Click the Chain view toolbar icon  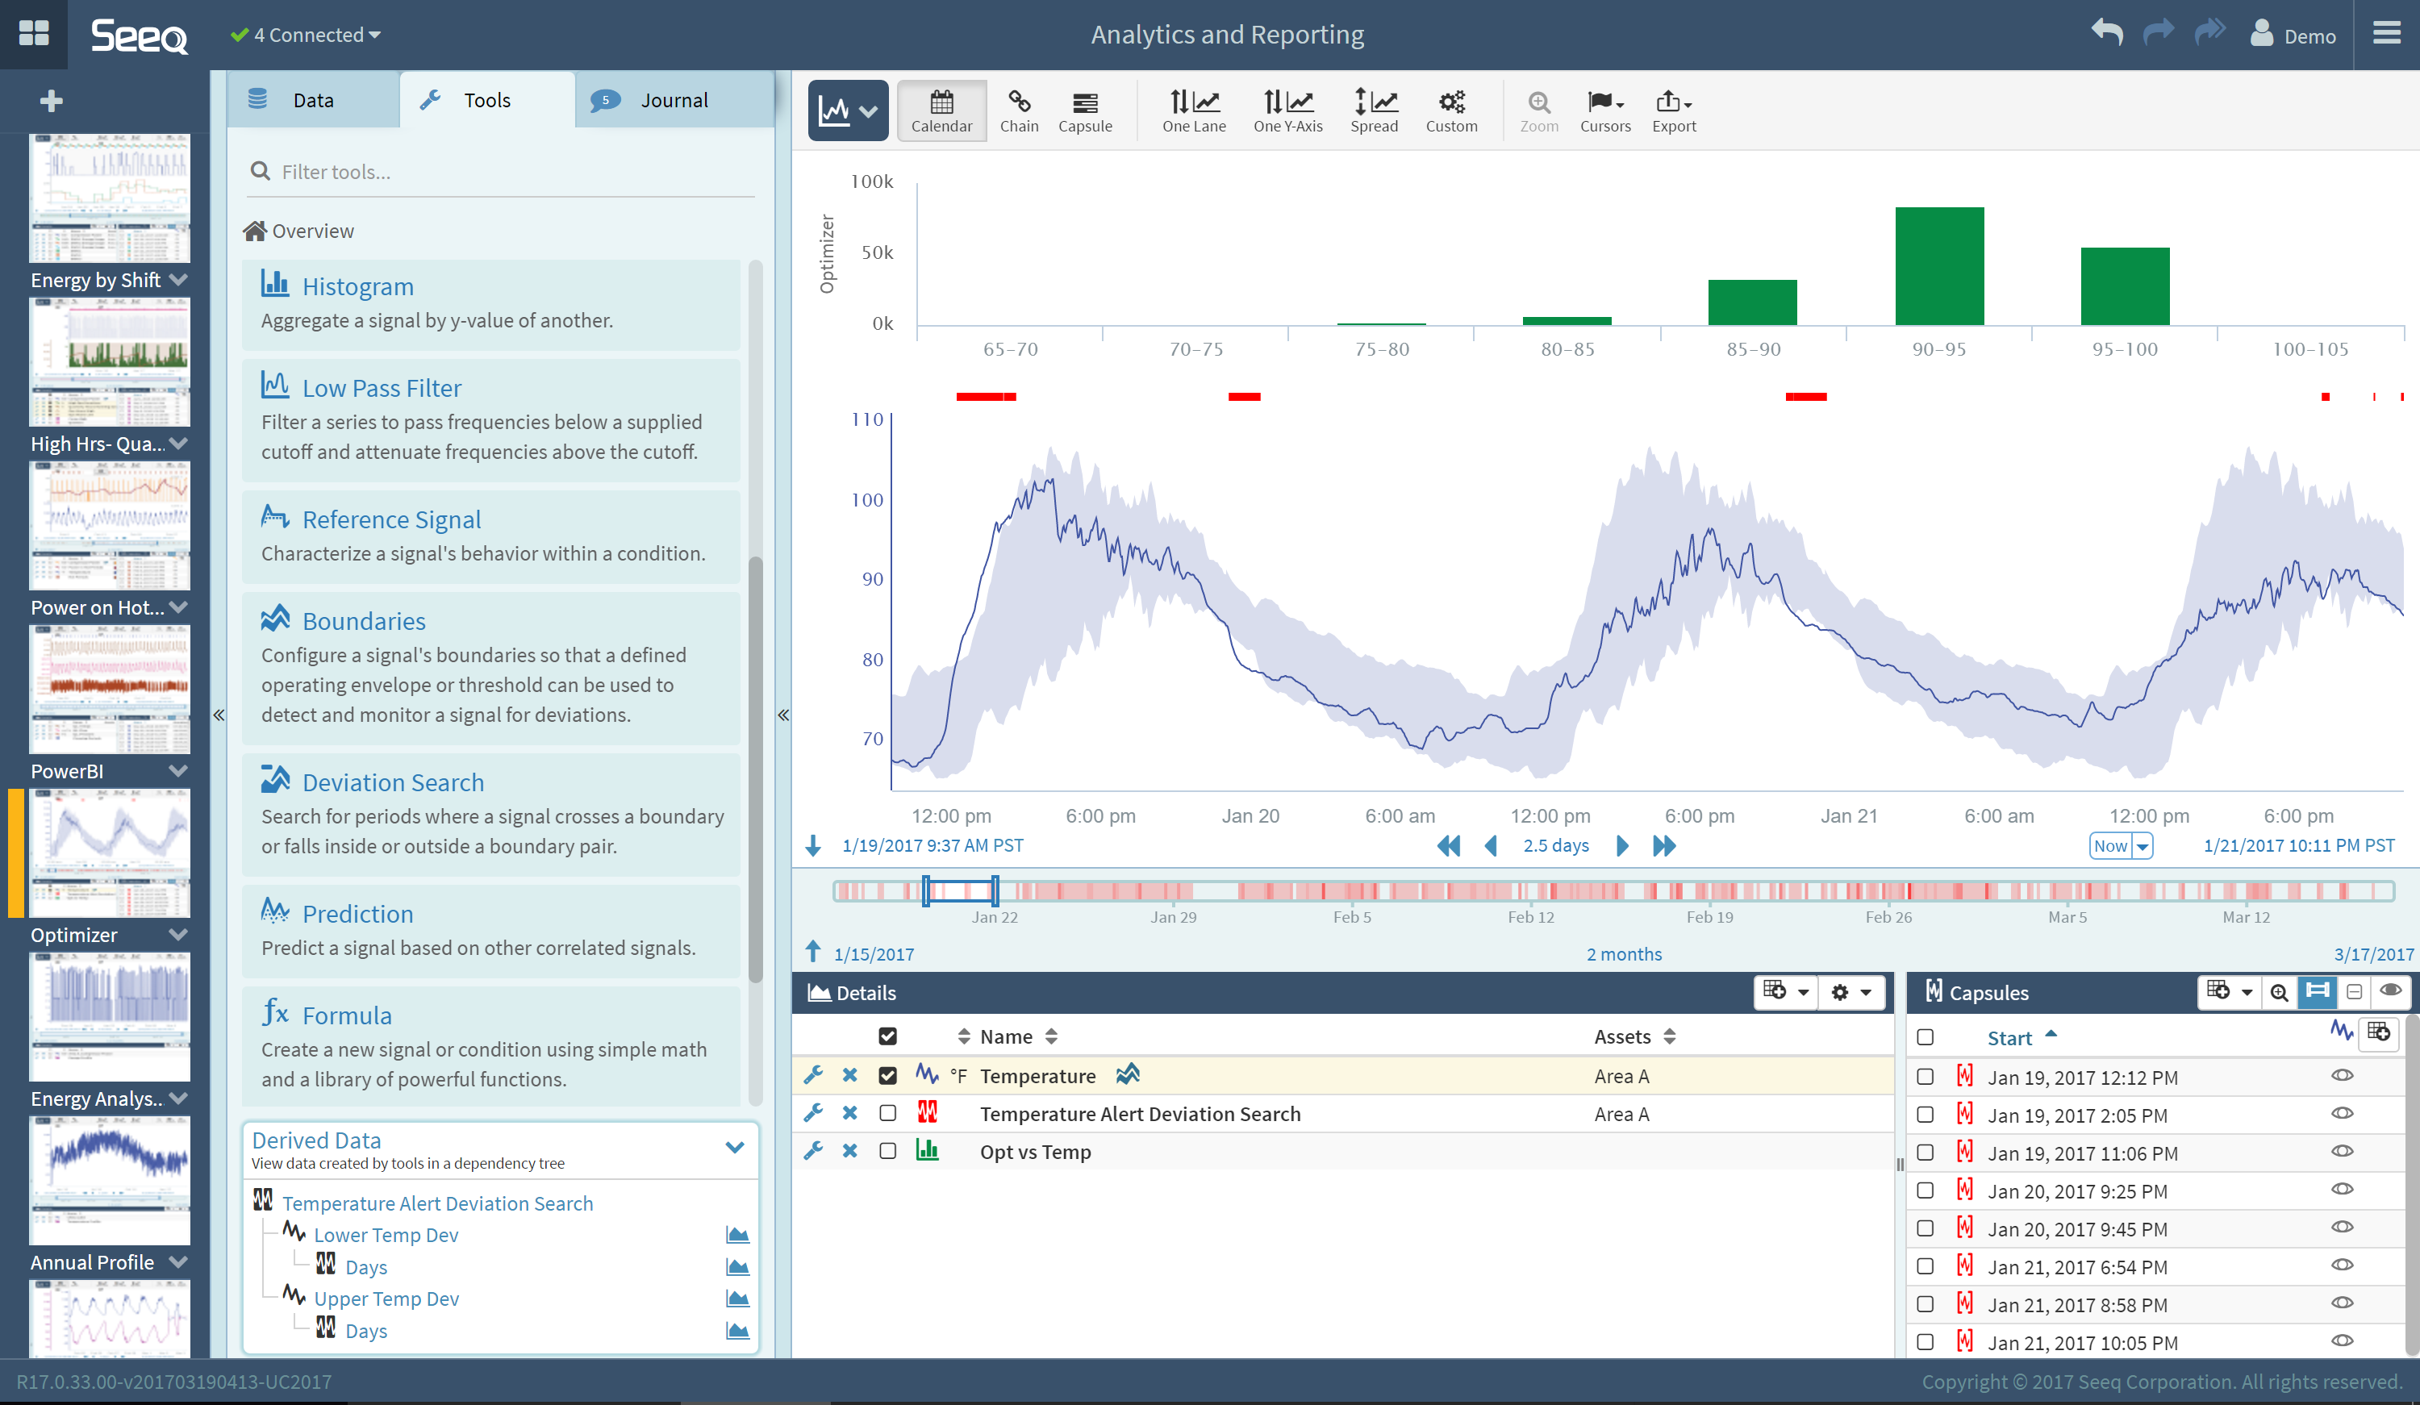(x=1018, y=110)
